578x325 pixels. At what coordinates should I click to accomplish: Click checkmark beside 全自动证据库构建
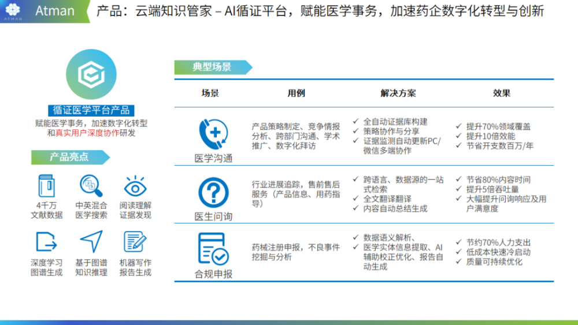(x=355, y=121)
